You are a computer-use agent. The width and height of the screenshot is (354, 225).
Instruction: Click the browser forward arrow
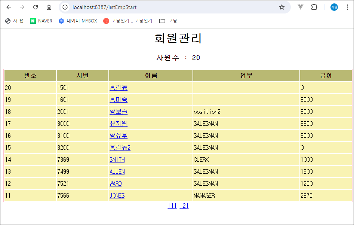[x=22, y=7]
